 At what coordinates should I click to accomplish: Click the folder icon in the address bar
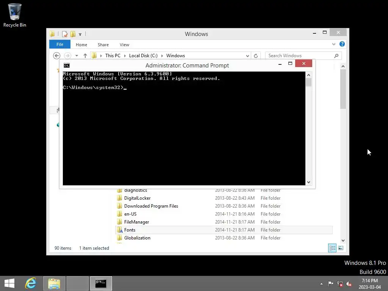pos(94,56)
